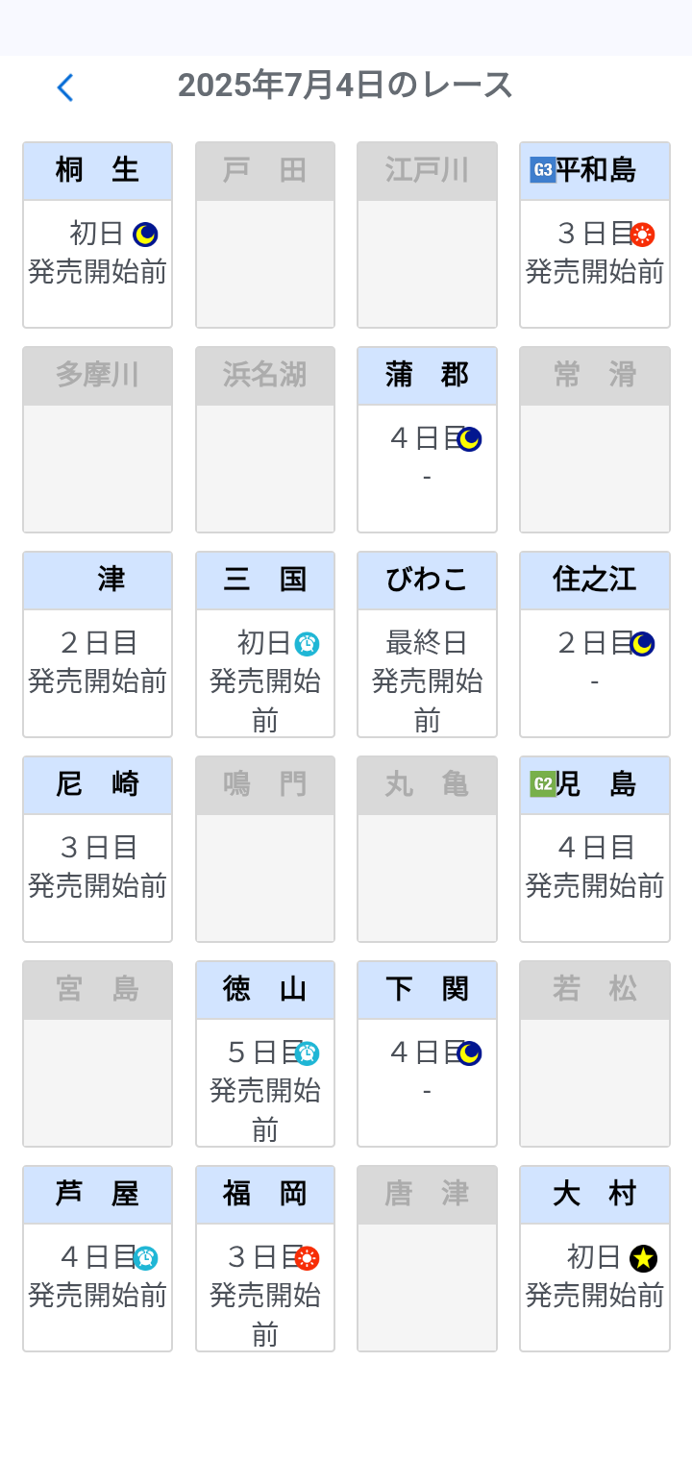Click the G2 badge on 児島
Image resolution: width=692 pixels, height=1461 pixels.
click(x=542, y=784)
